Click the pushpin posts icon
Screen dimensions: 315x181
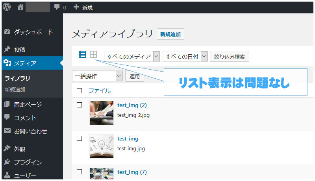tap(7, 49)
